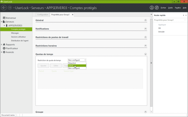The image size is (188, 117).
Task: Click Appliquer in Accès rapide
Action: pos(162,25)
